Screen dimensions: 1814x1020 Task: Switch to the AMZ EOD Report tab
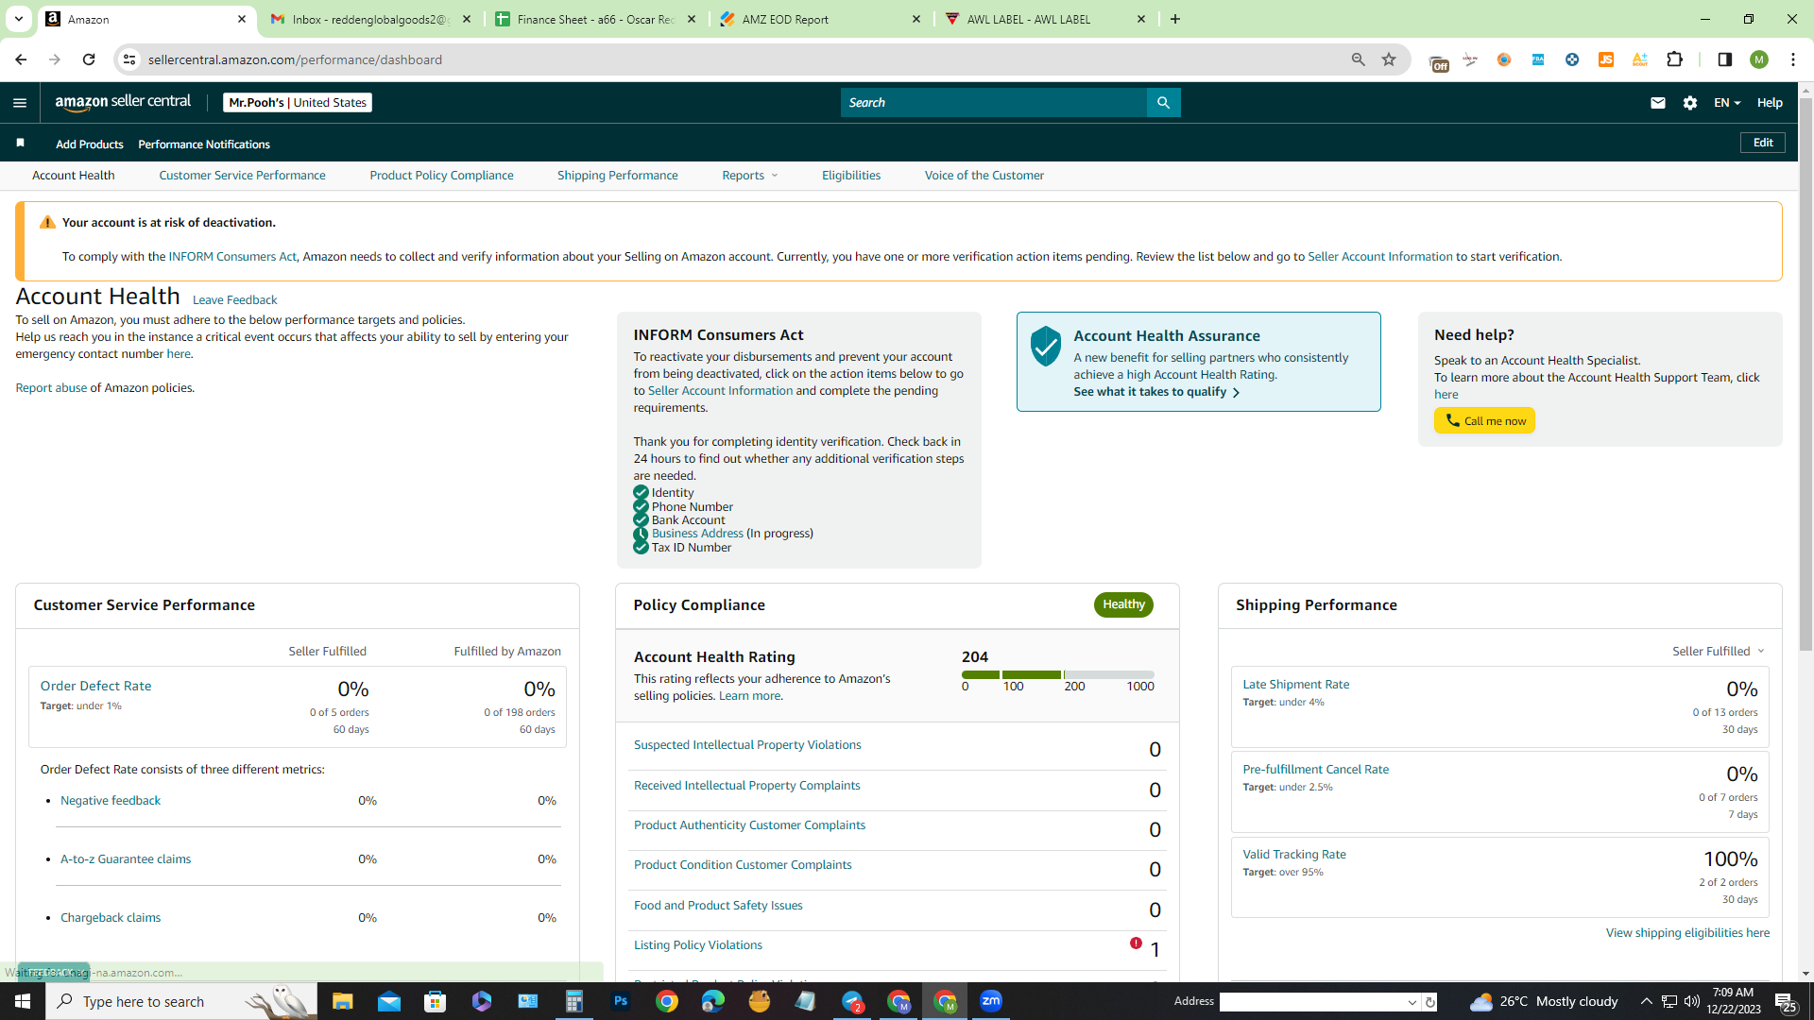pos(820,19)
